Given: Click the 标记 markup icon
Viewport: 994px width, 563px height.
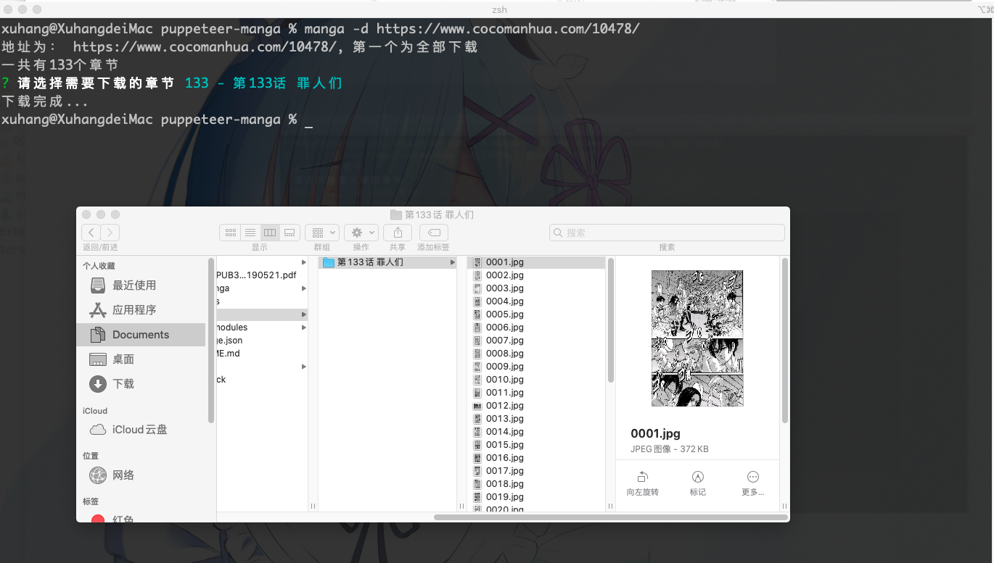Looking at the screenshot, I should (698, 477).
